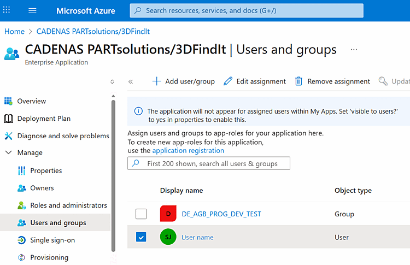410x265 pixels.
Task: Click the banner text about My Apps visibility
Action: tap(272, 115)
